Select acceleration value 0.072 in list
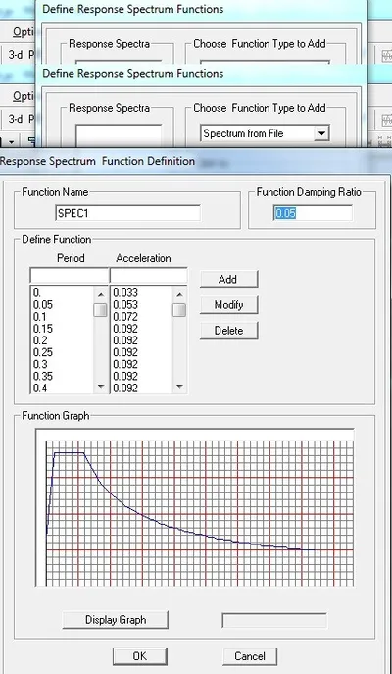 click(x=125, y=317)
